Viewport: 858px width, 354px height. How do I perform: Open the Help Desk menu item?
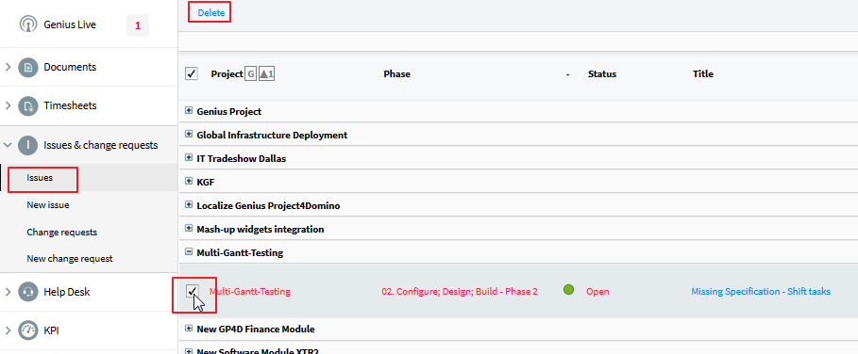(x=67, y=292)
